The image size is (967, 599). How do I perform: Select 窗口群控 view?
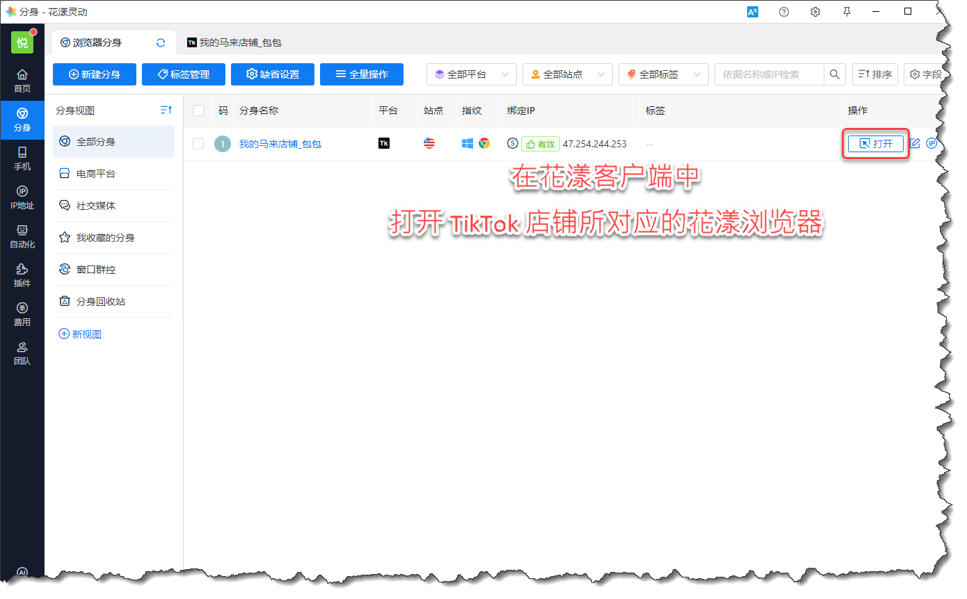tap(113, 270)
